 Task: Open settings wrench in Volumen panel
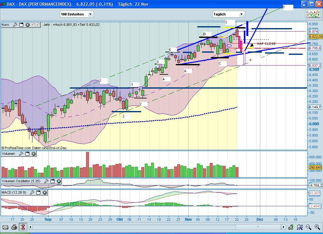point(21,154)
